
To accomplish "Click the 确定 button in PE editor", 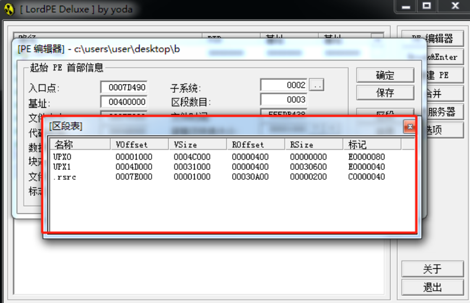I will [385, 75].
